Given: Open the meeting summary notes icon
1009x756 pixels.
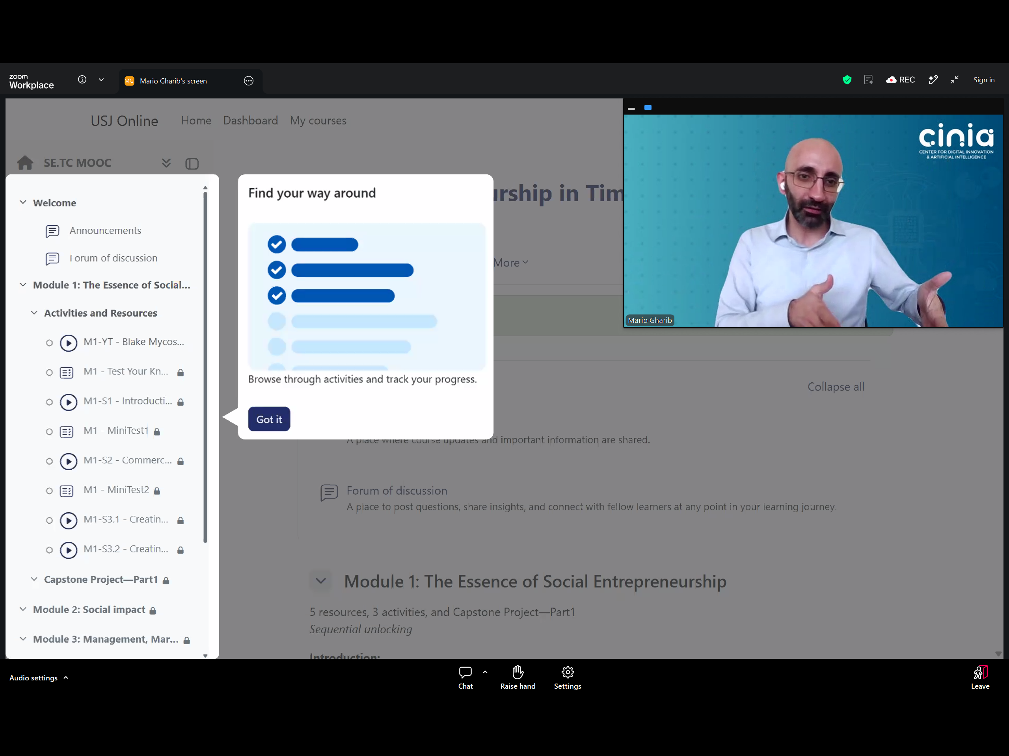Looking at the screenshot, I should tap(869, 80).
